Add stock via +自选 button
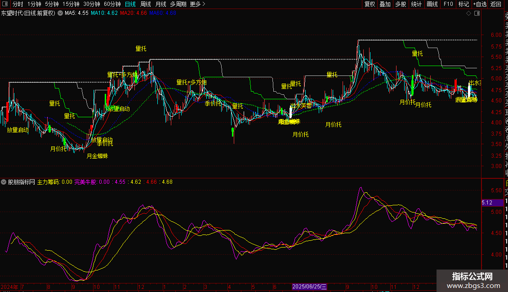The width and height of the screenshot is (508, 292). point(480,4)
